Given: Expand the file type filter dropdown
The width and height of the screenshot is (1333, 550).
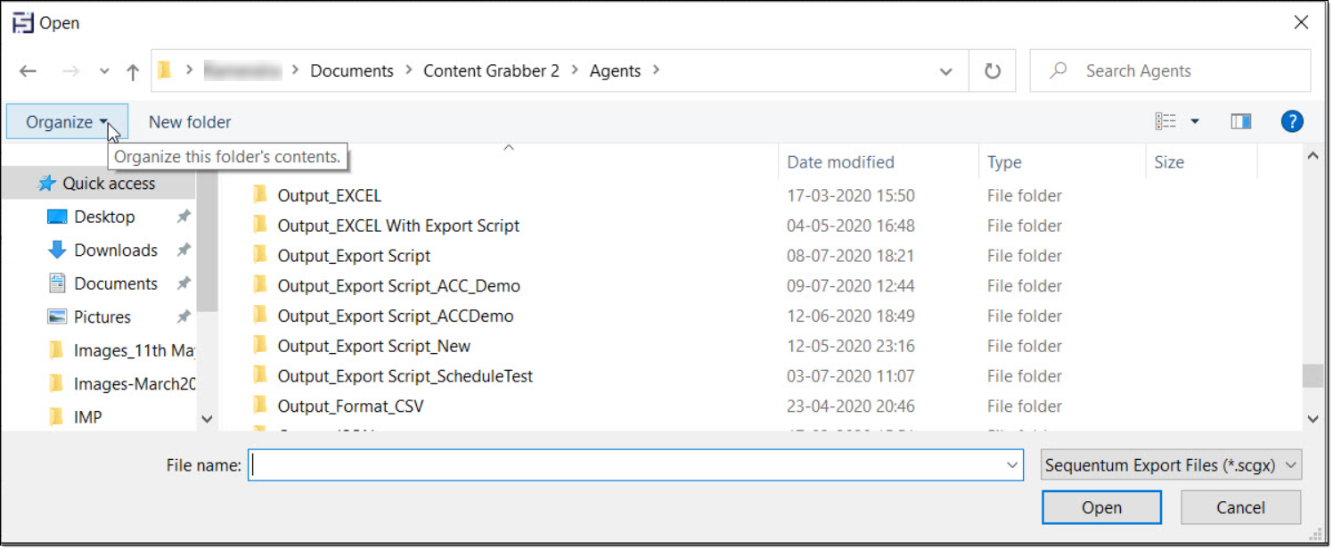Looking at the screenshot, I should (1171, 465).
